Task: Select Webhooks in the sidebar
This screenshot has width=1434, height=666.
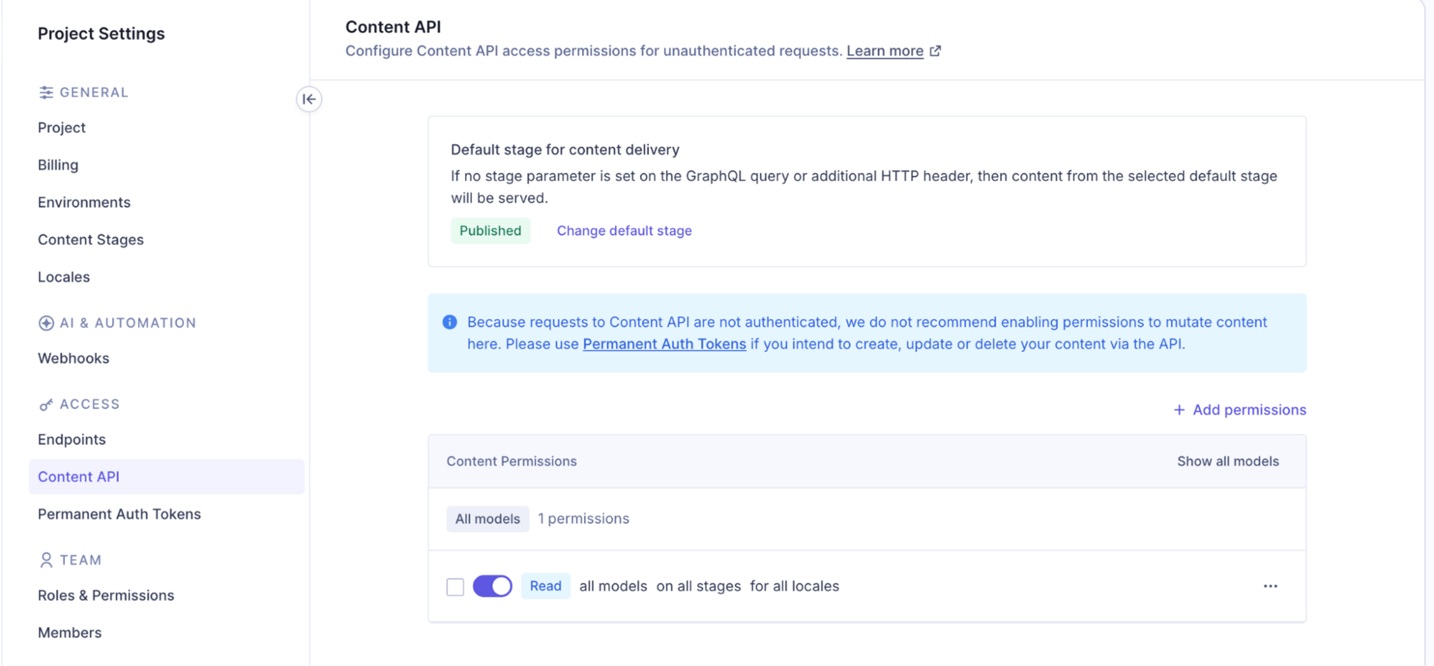Action: pyautogui.click(x=73, y=358)
